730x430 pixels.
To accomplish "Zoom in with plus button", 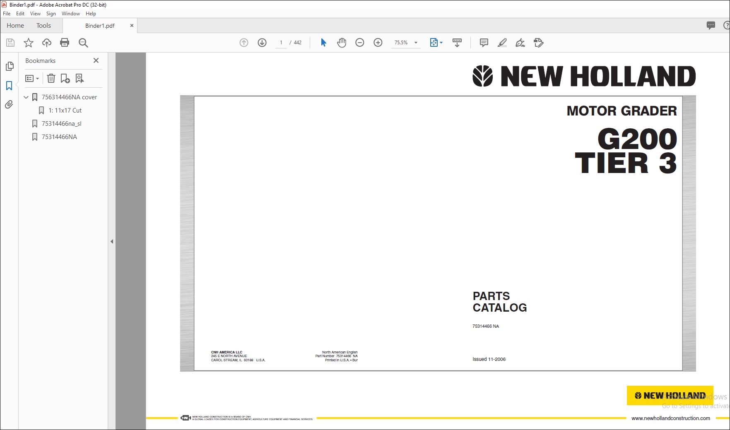I will (378, 43).
